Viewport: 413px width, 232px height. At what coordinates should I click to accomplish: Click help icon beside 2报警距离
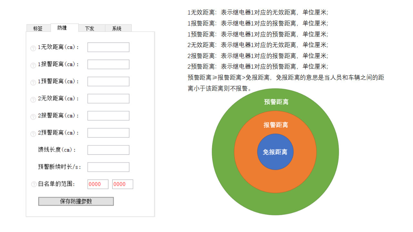click(x=33, y=117)
